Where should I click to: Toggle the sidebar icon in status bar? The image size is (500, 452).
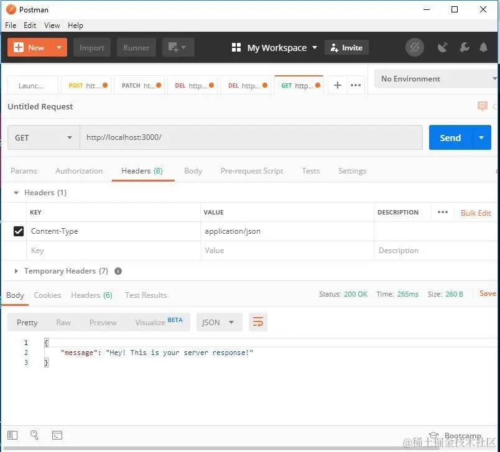tap(12, 435)
